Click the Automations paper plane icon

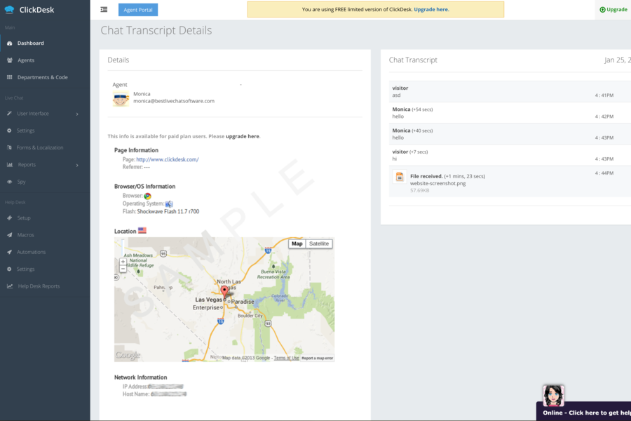coord(9,251)
